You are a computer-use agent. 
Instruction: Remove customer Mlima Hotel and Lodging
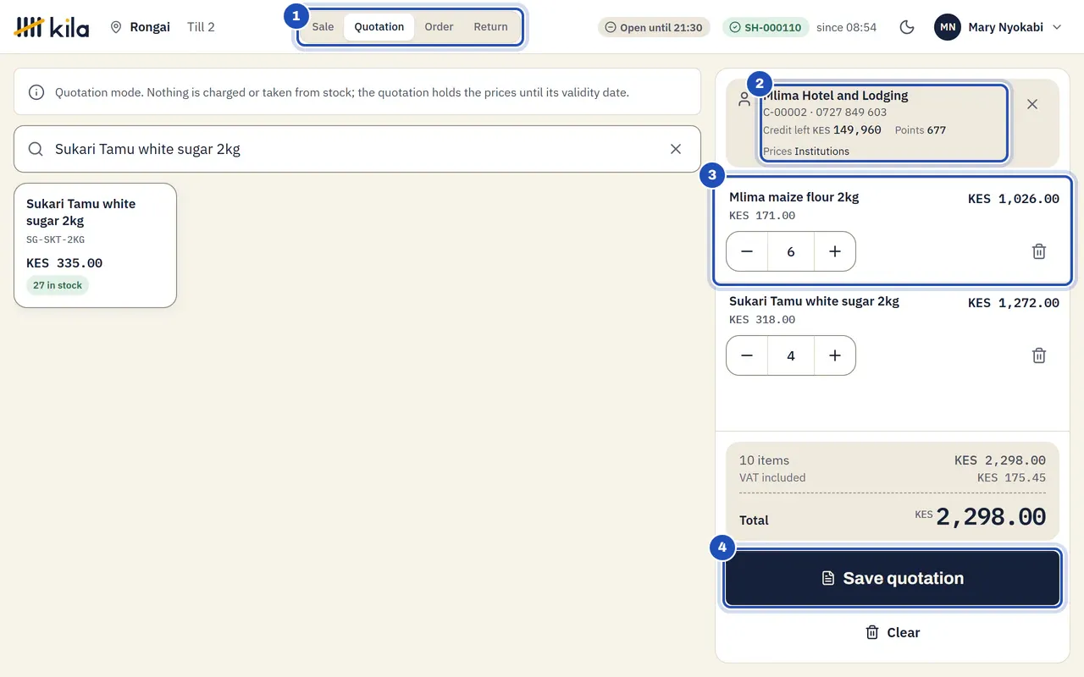coord(1032,104)
